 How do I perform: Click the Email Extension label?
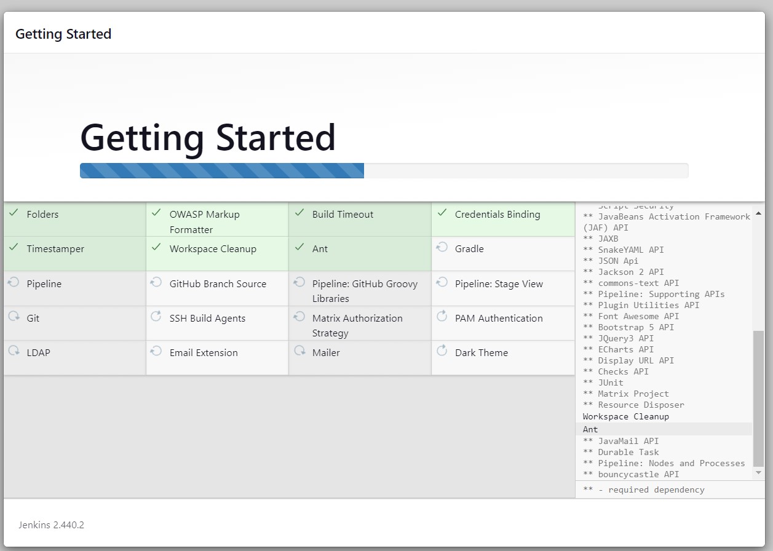pos(204,353)
